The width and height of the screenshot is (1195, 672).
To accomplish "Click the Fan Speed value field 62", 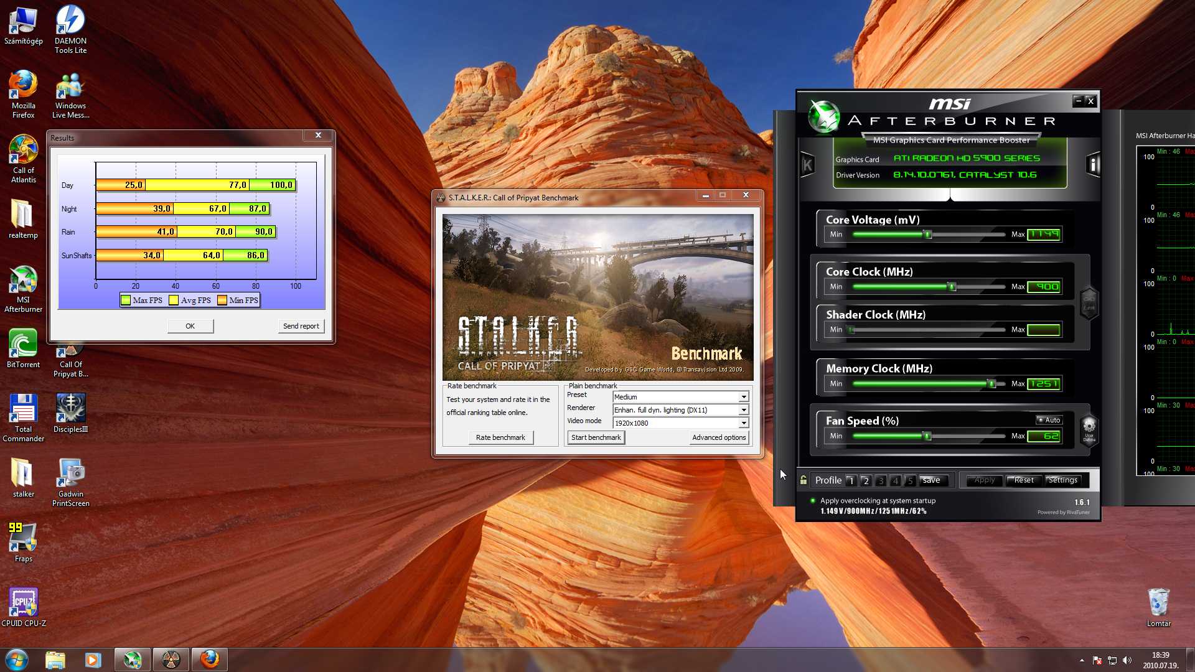I will [x=1044, y=436].
